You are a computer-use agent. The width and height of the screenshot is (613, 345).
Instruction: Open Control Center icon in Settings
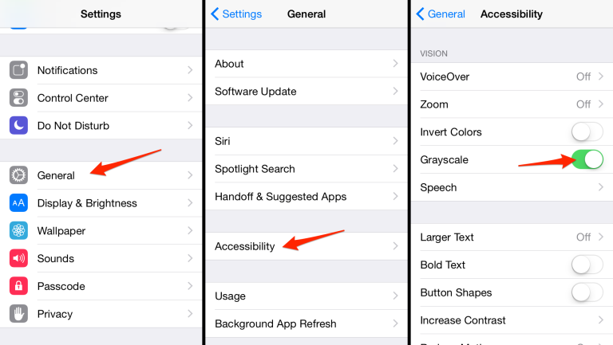point(18,98)
